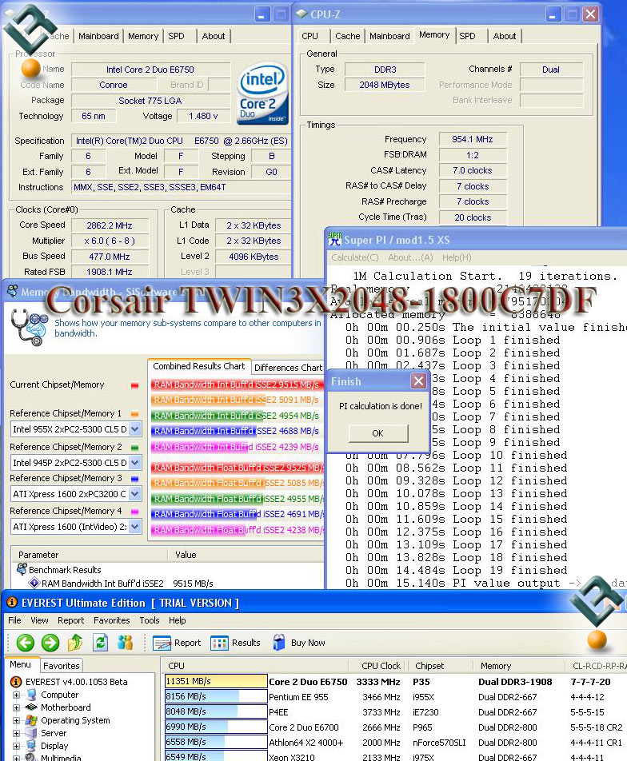Click green Reference Chipset/Memory 2 color swatch
This screenshot has height=761, width=627.
point(134,448)
